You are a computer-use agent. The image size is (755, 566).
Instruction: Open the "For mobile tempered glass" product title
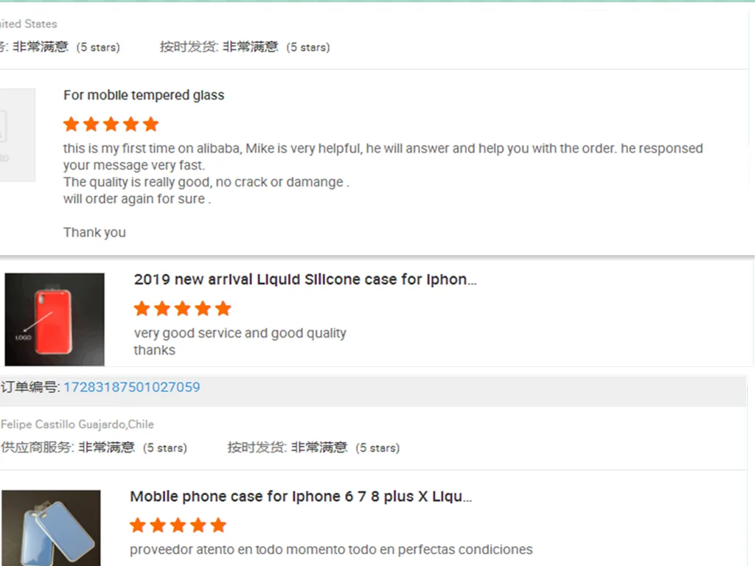[144, 95]
